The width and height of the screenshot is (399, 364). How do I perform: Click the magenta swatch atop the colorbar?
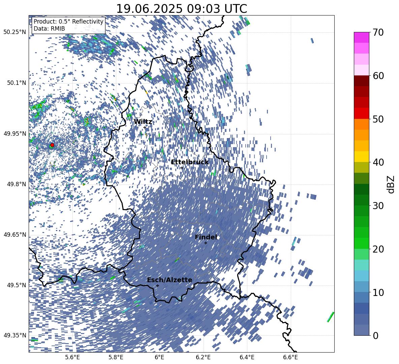[361, 37]
